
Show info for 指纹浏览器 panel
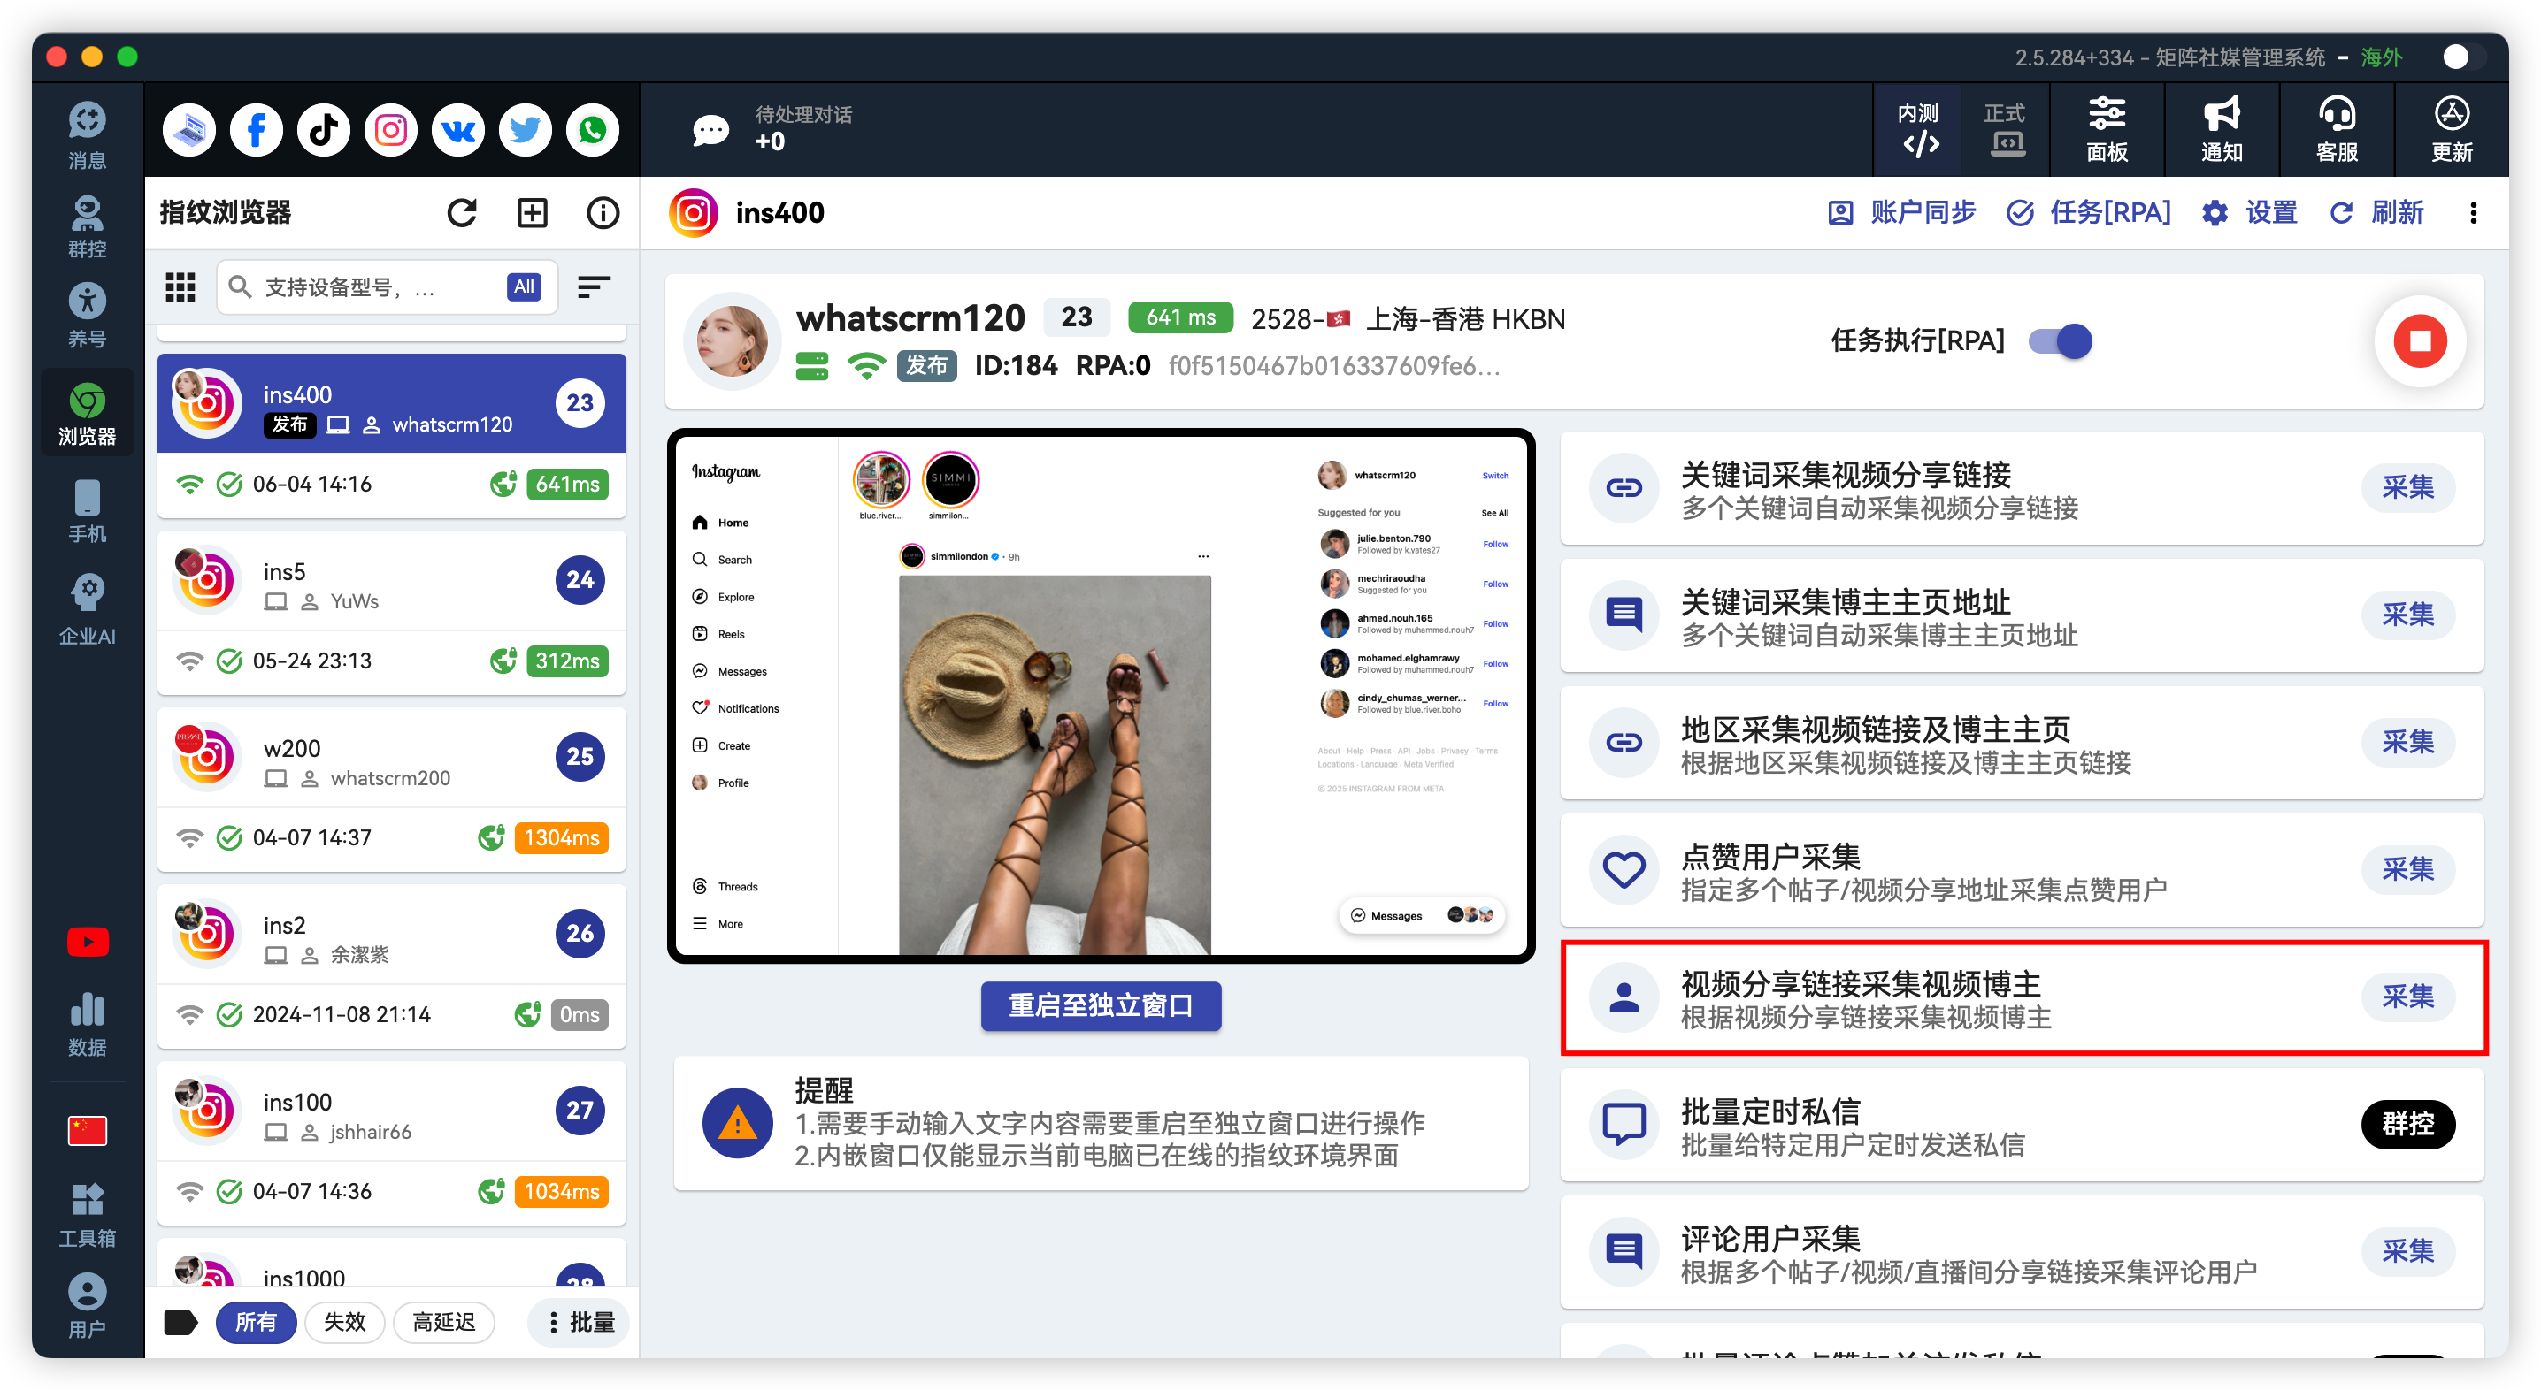(x=603, y=213)
